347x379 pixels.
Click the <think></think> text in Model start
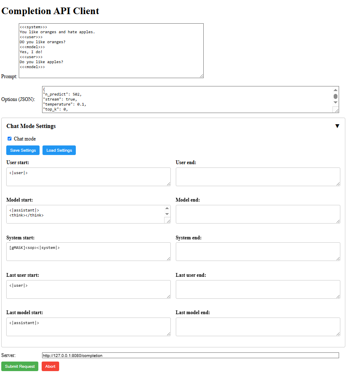tap(26, 215)
